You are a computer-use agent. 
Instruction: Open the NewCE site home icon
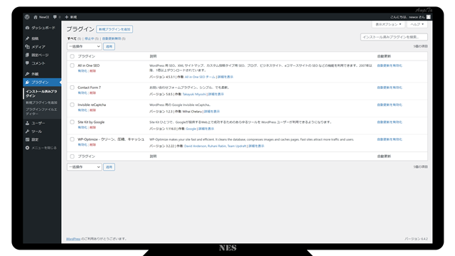[36, 17]
